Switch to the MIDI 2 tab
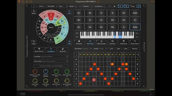The width and height of the screenshot is (172, 96). pyautogui.click(x=62, y=91)
